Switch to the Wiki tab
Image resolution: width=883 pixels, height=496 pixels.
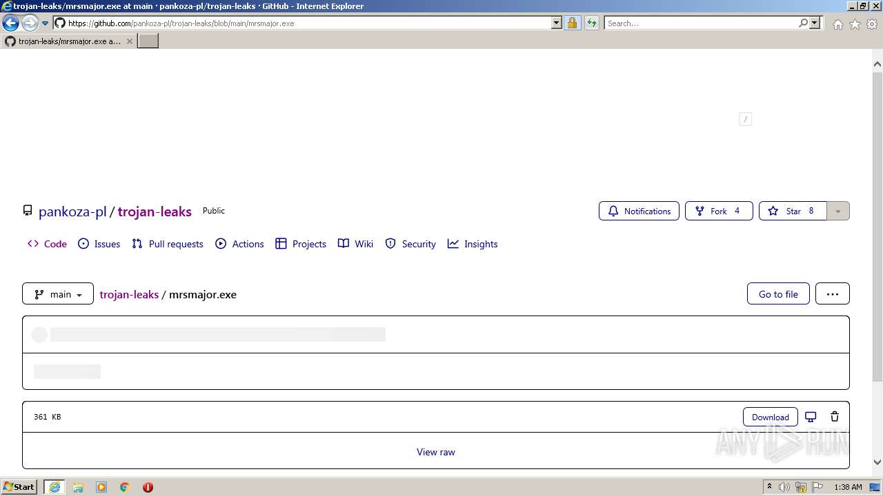pos(356,244)
